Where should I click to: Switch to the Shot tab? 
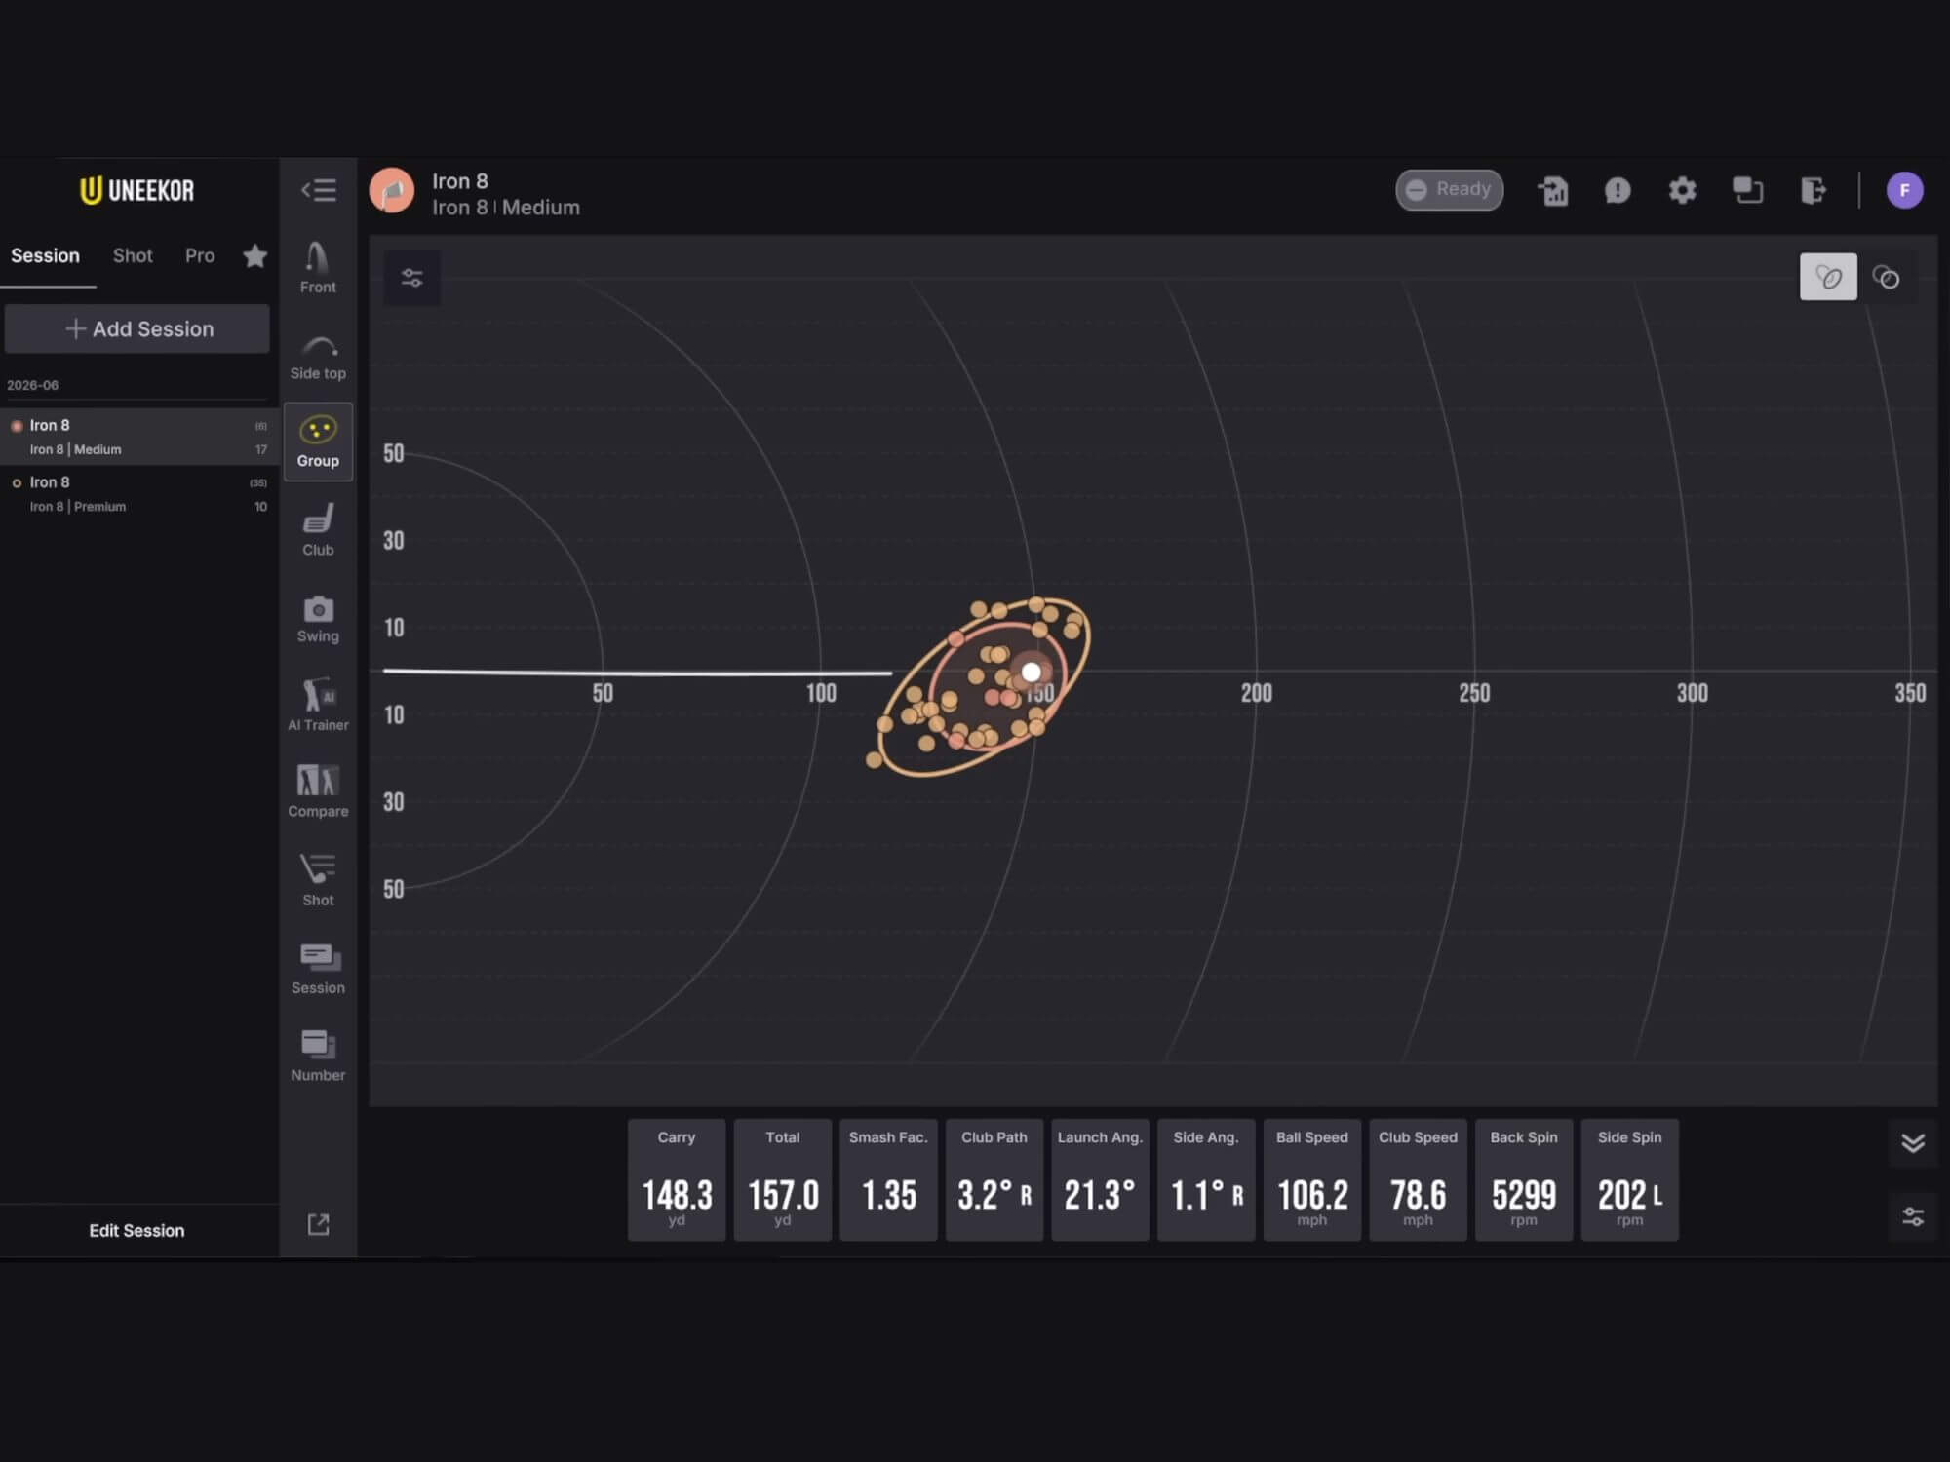133,255
